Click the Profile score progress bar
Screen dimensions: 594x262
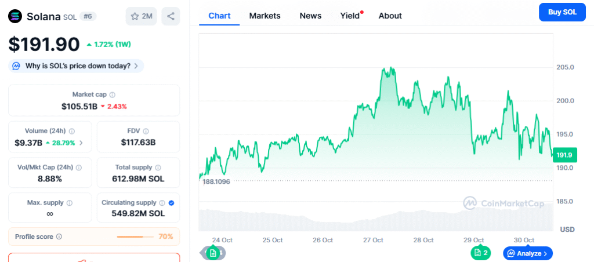coord(136,236)
